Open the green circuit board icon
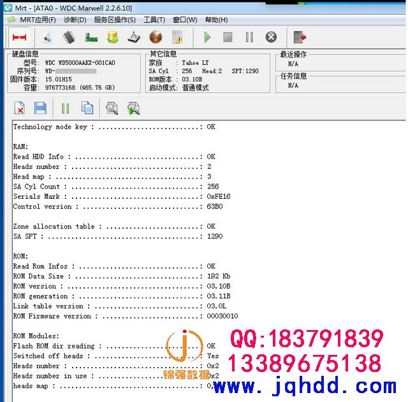This screenshot has width=408, height=402. coord(91,38)
